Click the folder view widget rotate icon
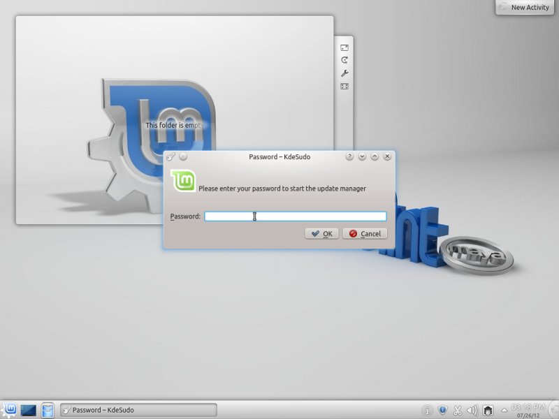The image size is (559, 419). pyautogui.click(x=344, y=60)
